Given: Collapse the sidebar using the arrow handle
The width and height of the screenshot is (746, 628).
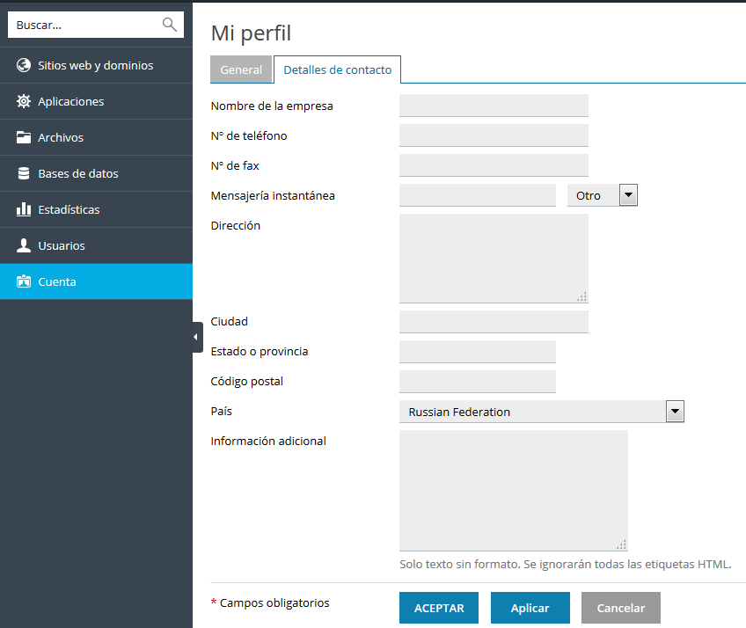Looking at the screenshot, I should point(197,337).
